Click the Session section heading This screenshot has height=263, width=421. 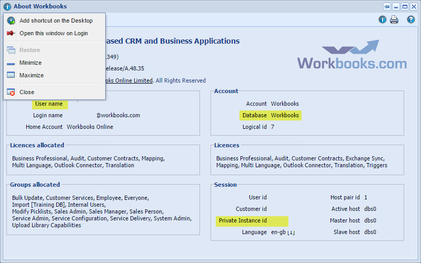coord(226,185)
